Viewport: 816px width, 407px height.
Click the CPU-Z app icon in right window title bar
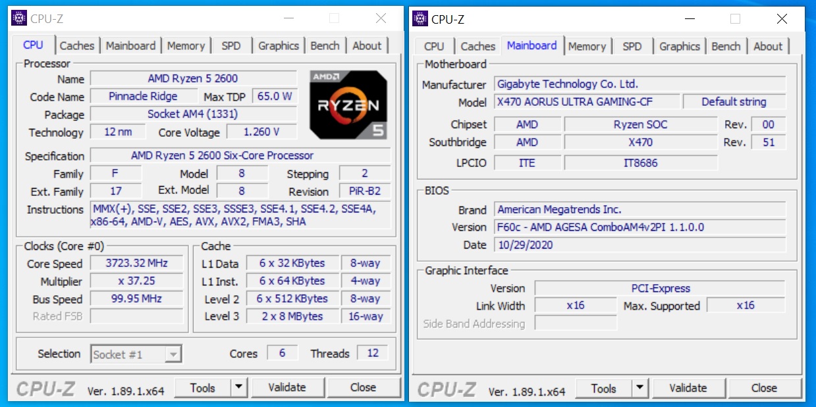click(x=420, y=18)
